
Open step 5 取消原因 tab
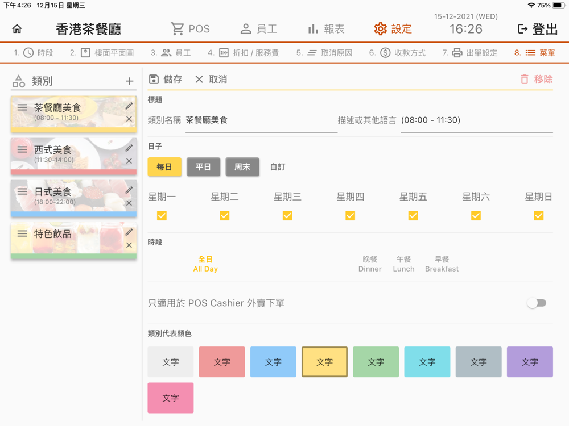pos(324,53)
